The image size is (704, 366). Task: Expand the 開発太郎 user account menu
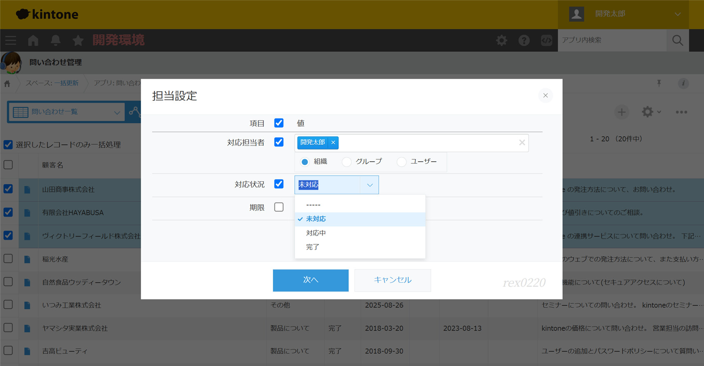click(x=677, y=14)
